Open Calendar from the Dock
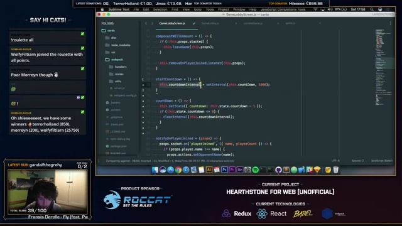This screenshot has width=402, height=226. click(x=217, y=170)
